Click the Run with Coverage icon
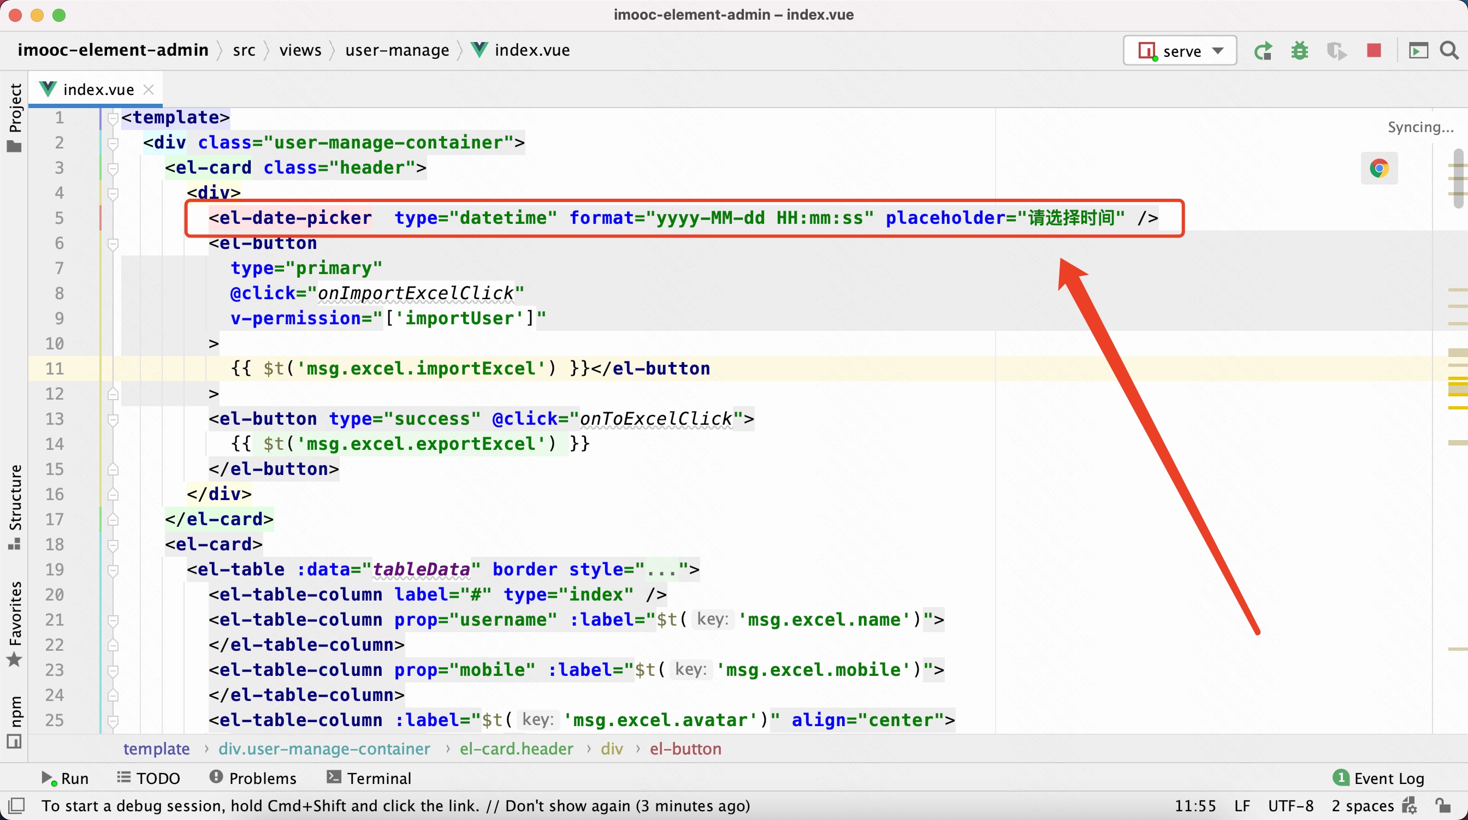Viewport: 1468px width, 820px height. click(1336, 51)
